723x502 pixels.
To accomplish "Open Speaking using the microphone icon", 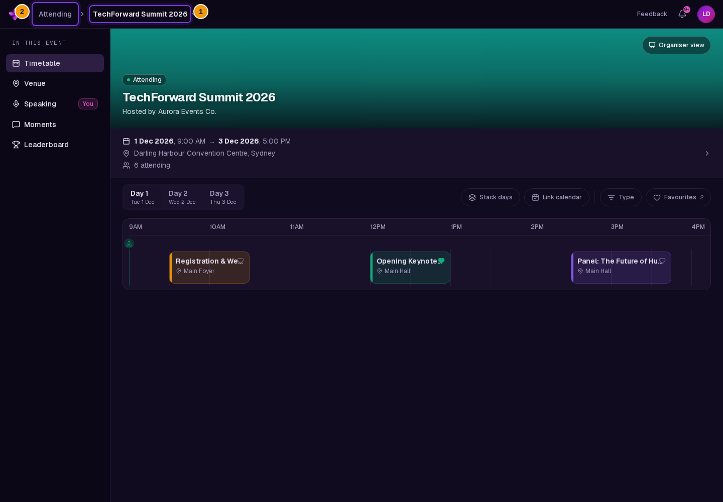I will pos(16,104).
